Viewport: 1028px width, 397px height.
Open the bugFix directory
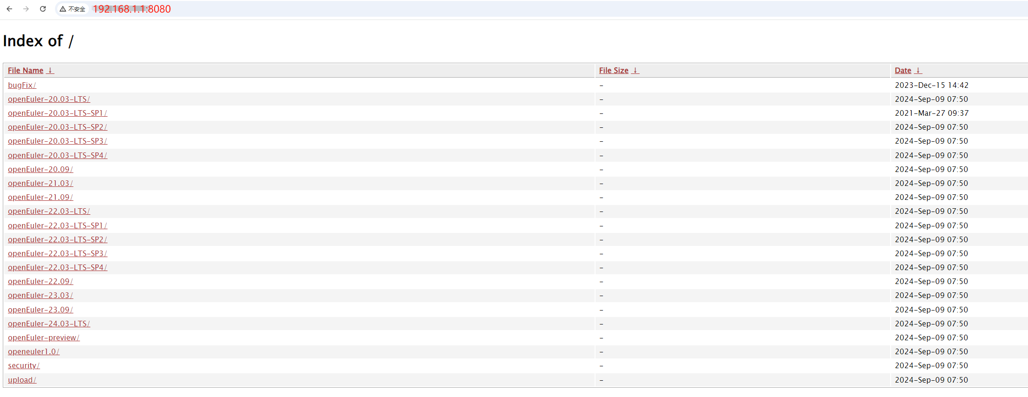21,85
